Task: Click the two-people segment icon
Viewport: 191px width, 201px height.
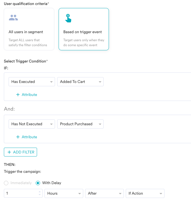Action: (x=13, y=18)
